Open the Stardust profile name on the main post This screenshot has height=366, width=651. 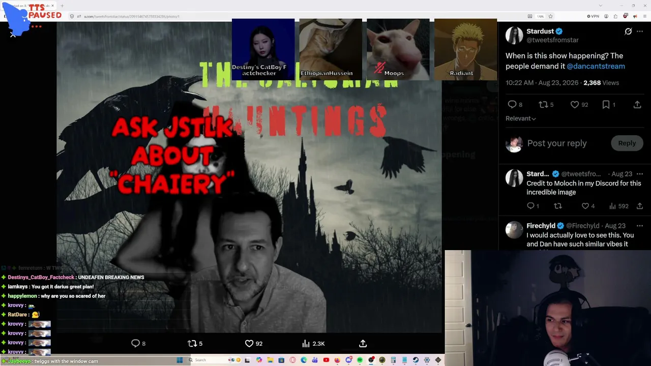[x=540, y=31]
